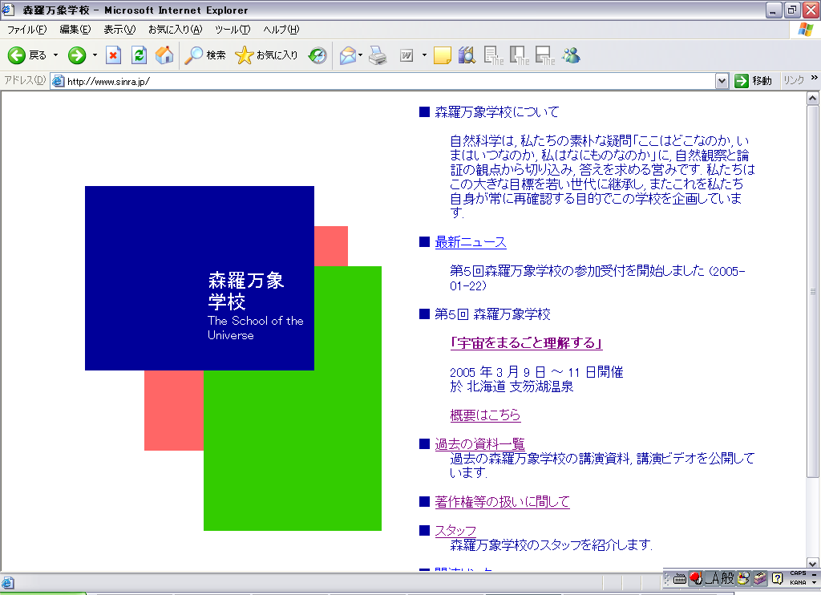The width and height of the screenshot is (821, 595).
Task: Expand the Back button history dropdown arrow
Action: (56, 55)
